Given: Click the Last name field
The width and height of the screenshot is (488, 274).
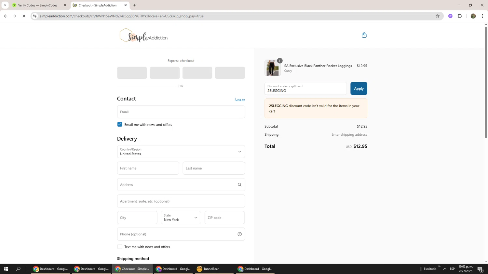Looking at the screenshot, I should pyautogui.click(x=214, y=168).
